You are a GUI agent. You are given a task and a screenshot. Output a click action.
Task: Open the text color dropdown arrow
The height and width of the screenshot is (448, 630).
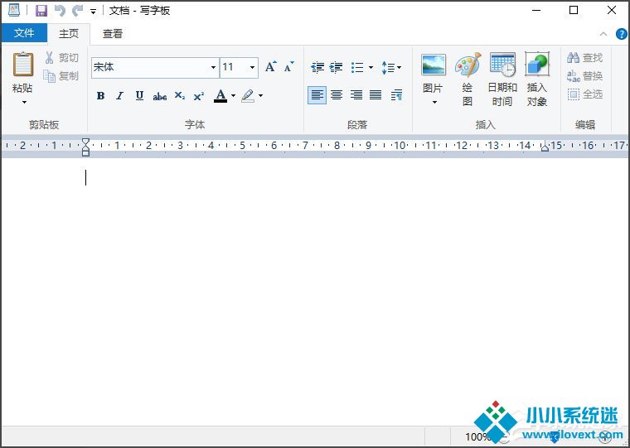pos(233,95)
